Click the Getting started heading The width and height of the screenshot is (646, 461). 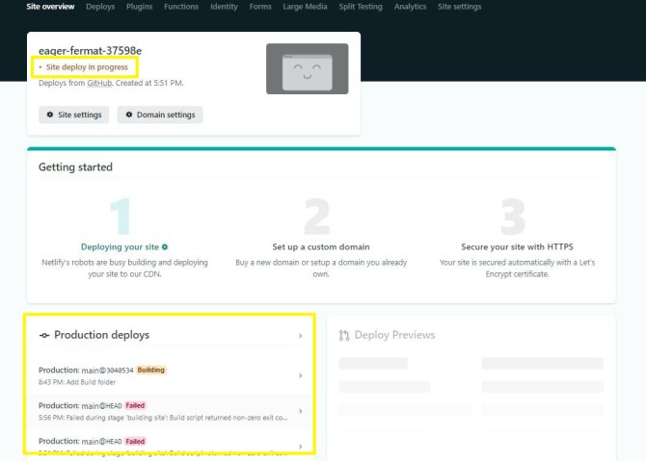(x=75, y=166)
